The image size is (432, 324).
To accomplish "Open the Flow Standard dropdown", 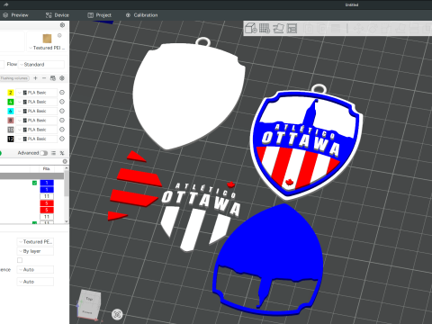I will coord(41,65).
